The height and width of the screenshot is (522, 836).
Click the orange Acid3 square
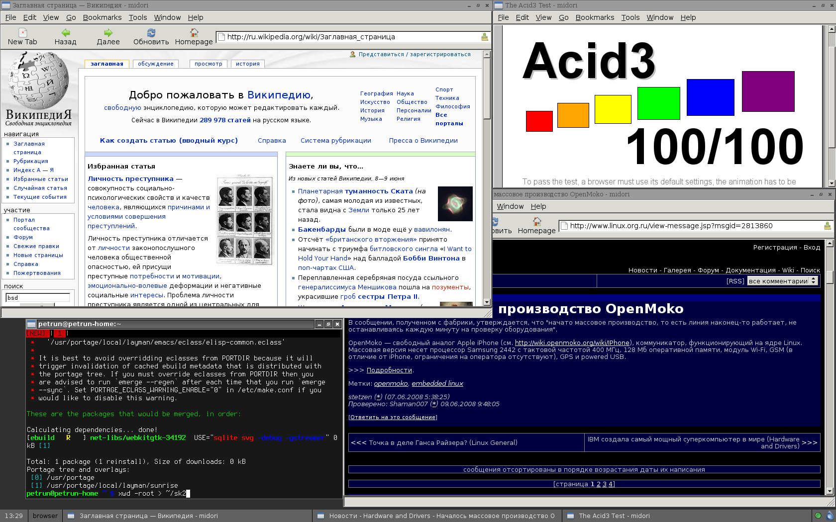tap(573, 115)
